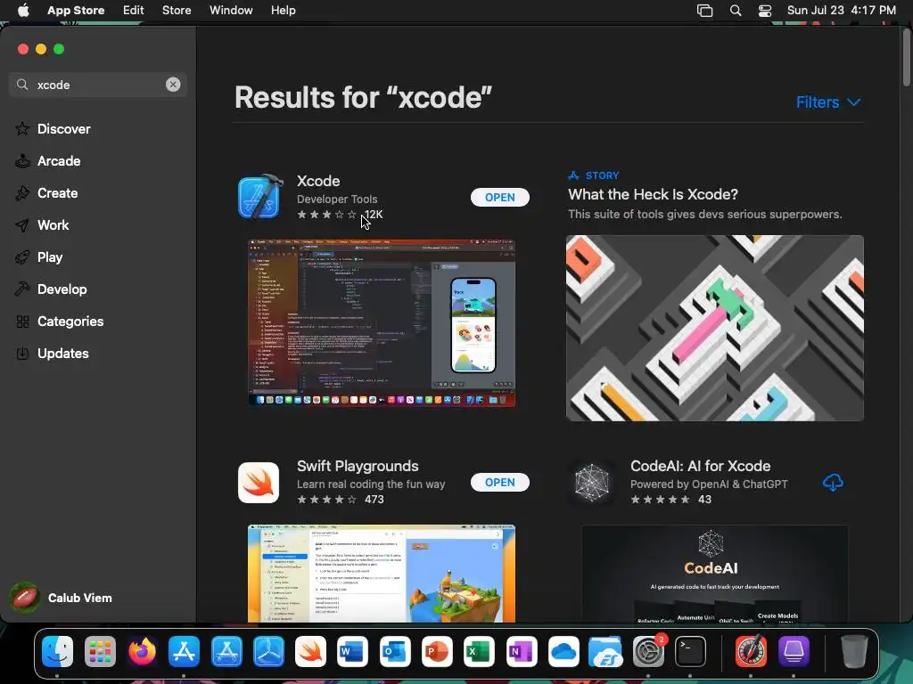Open Terminal from the Dock
This screenshot has width=913, height=684.
click(x=690, y=651)
